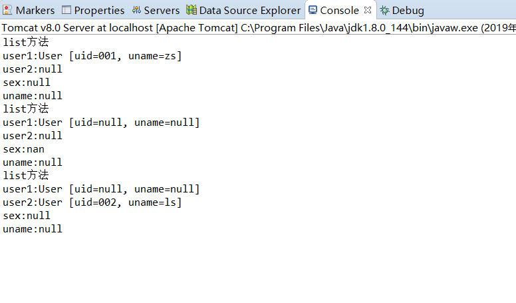Click the Debug bug icon
Viewport: 516px width, 303px height.
click(x=384, y=10)
